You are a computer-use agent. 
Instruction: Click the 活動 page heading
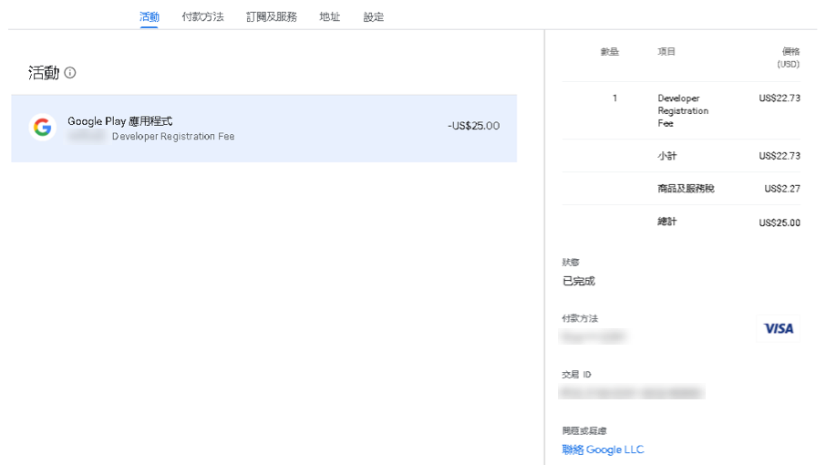[x=44, y=73]
